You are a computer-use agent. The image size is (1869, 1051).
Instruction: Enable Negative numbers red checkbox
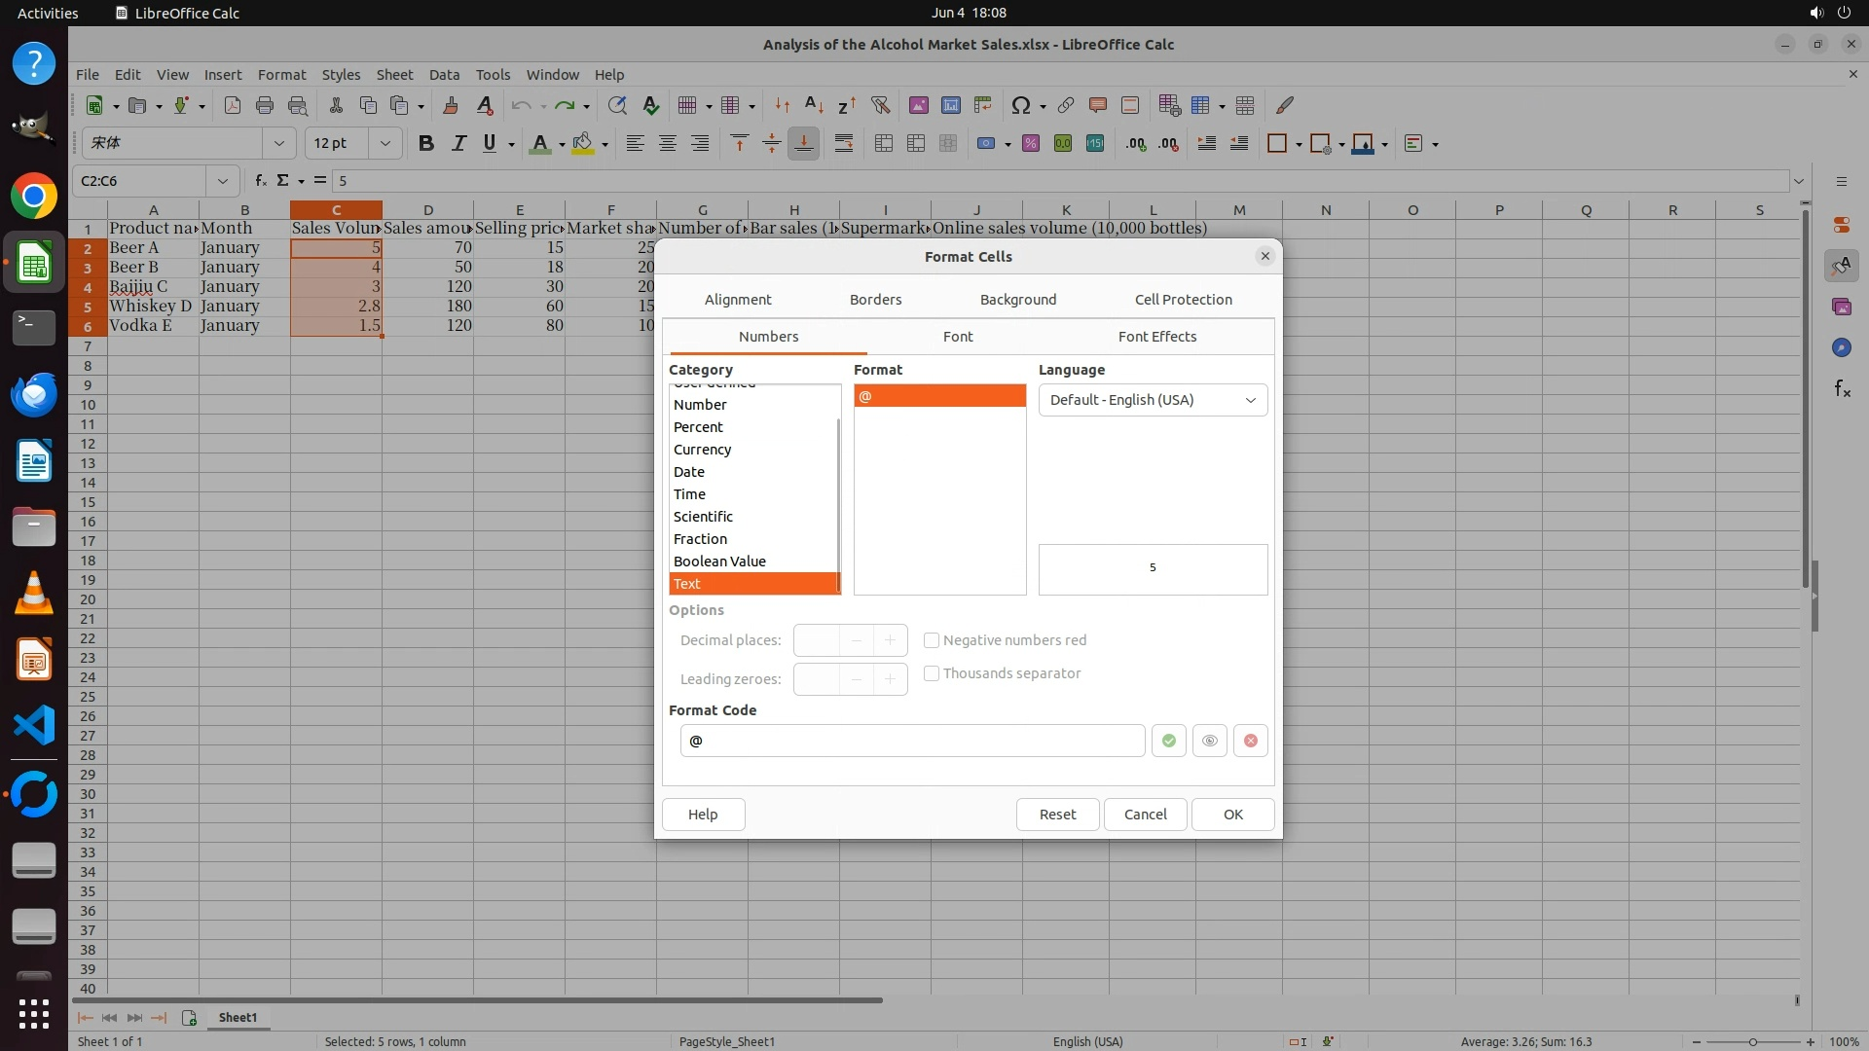tap(932, 640)
